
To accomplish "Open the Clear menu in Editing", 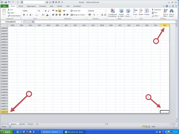I will point(155,16).
